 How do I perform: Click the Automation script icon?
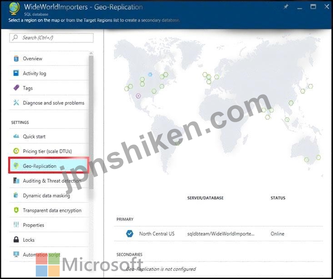16,254
